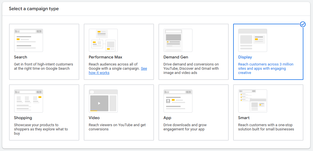The image size is (313, 151).
Task: Choose the App title
Action: pyautogui.click(x=167, y=118)
